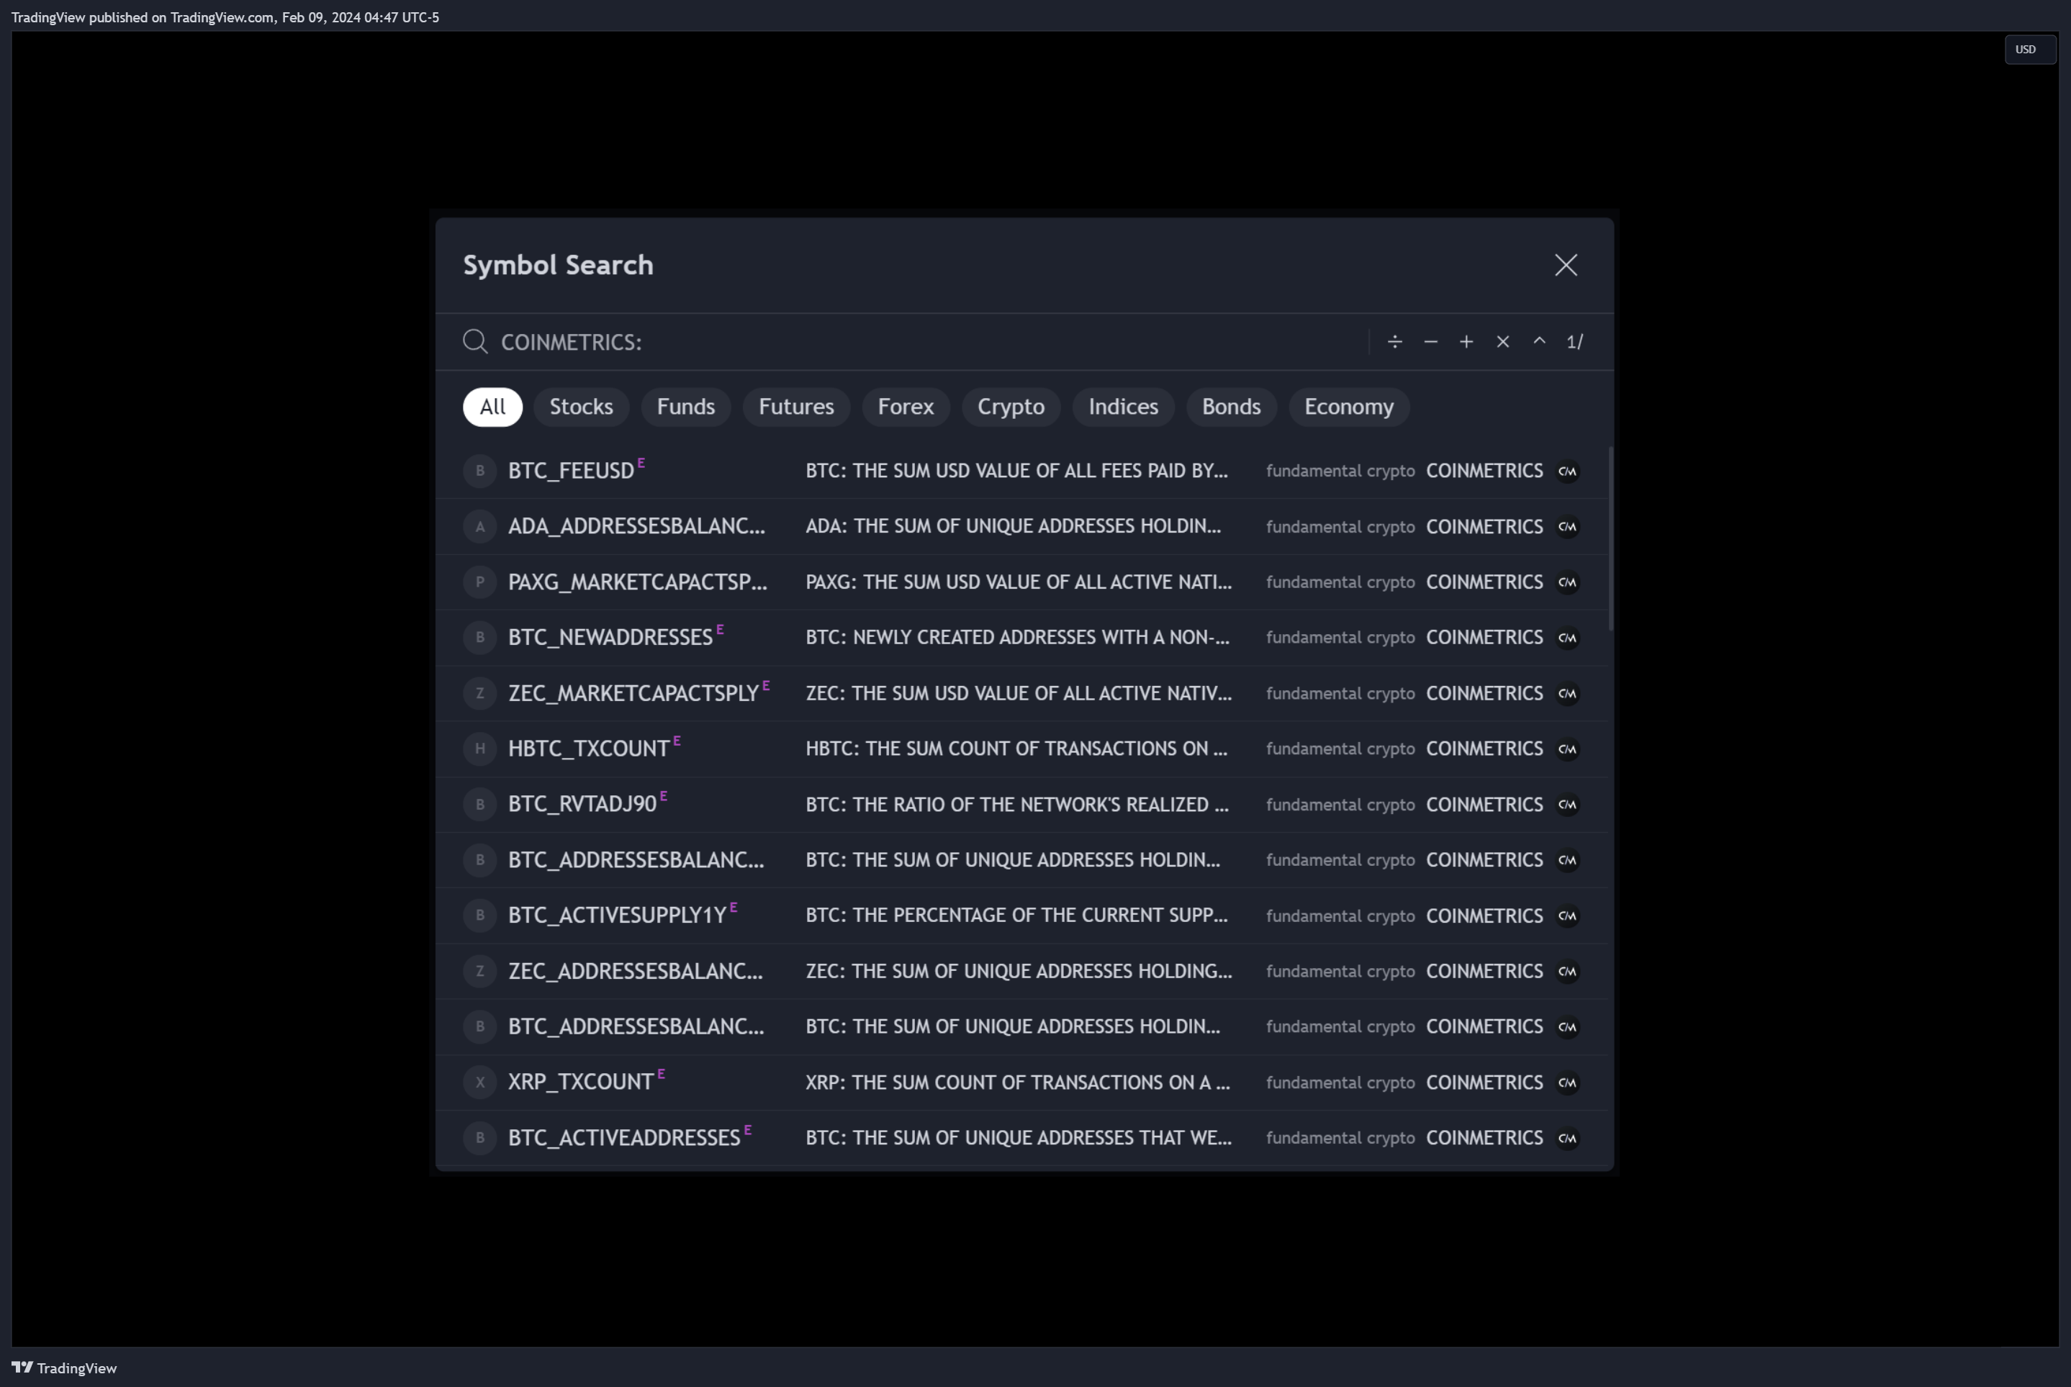This screenshot has height=1387, width=2071.
Task: Click Coinmetrics logo in ZEC_MARKETCAPACTSPLY row
Action: (x=1568, y=694)
